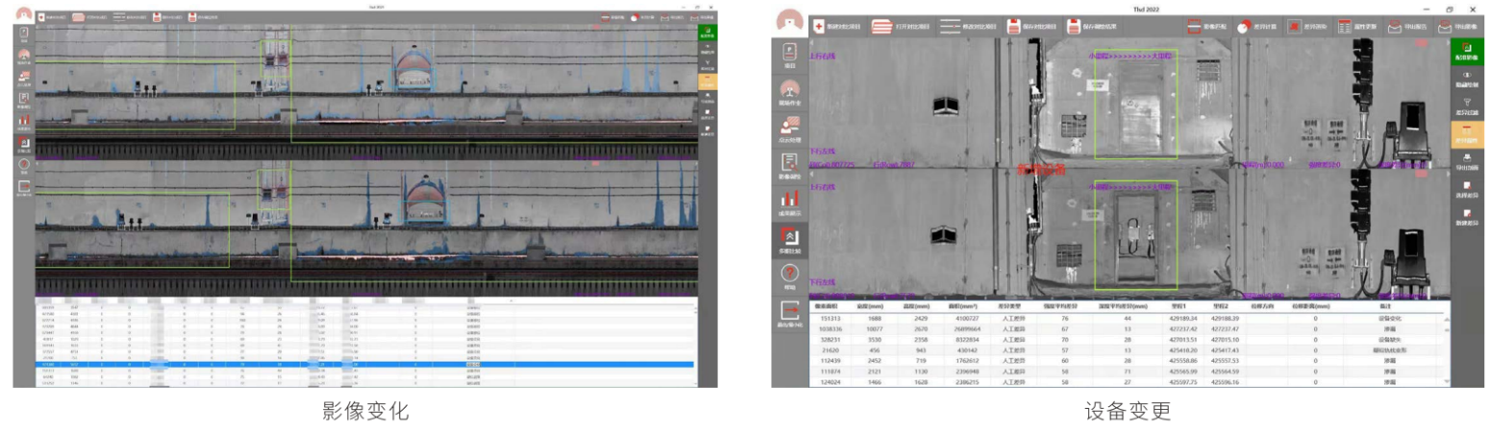Open 点云处理 in the Thul 2022 sidebar
The height and width of the screenshot is (431, 1490).
pos(790,129)
